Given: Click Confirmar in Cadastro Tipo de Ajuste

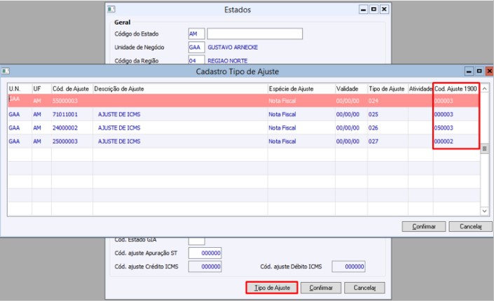Looking at the screenshot, I should pyautogui.click(x=424, y=226).
